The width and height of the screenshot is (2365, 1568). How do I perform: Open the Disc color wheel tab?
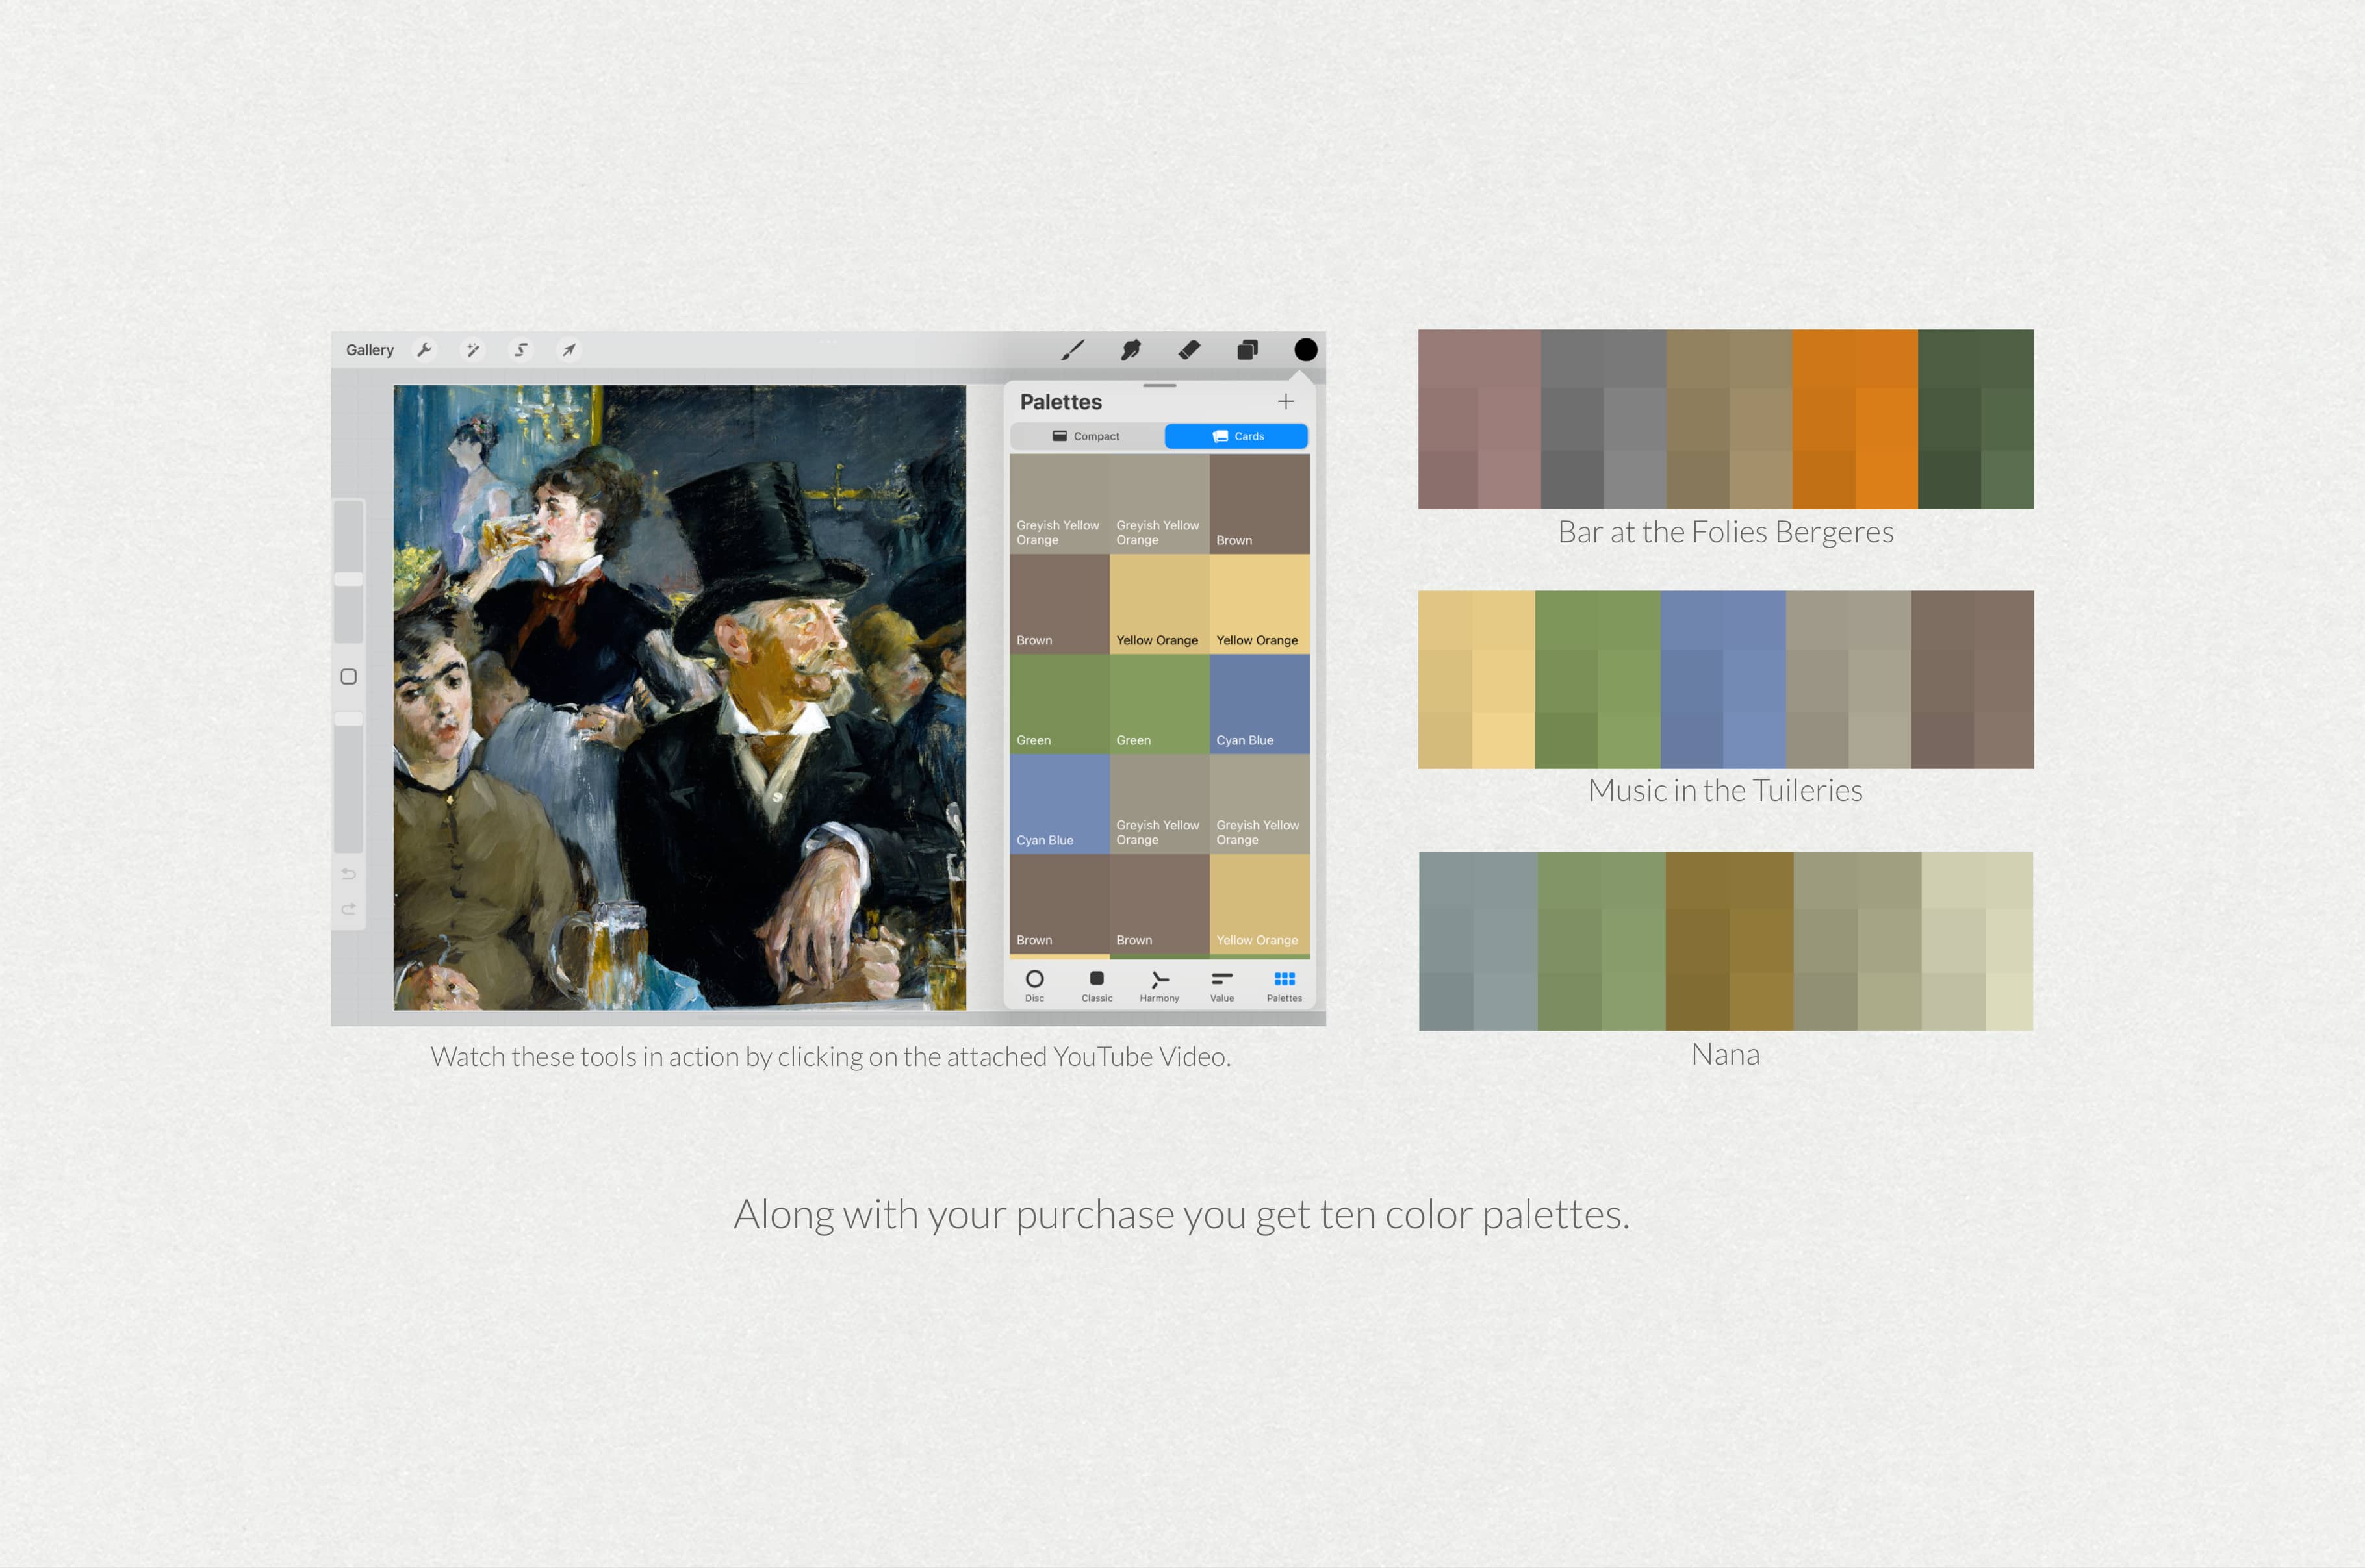coord(1035,985)
